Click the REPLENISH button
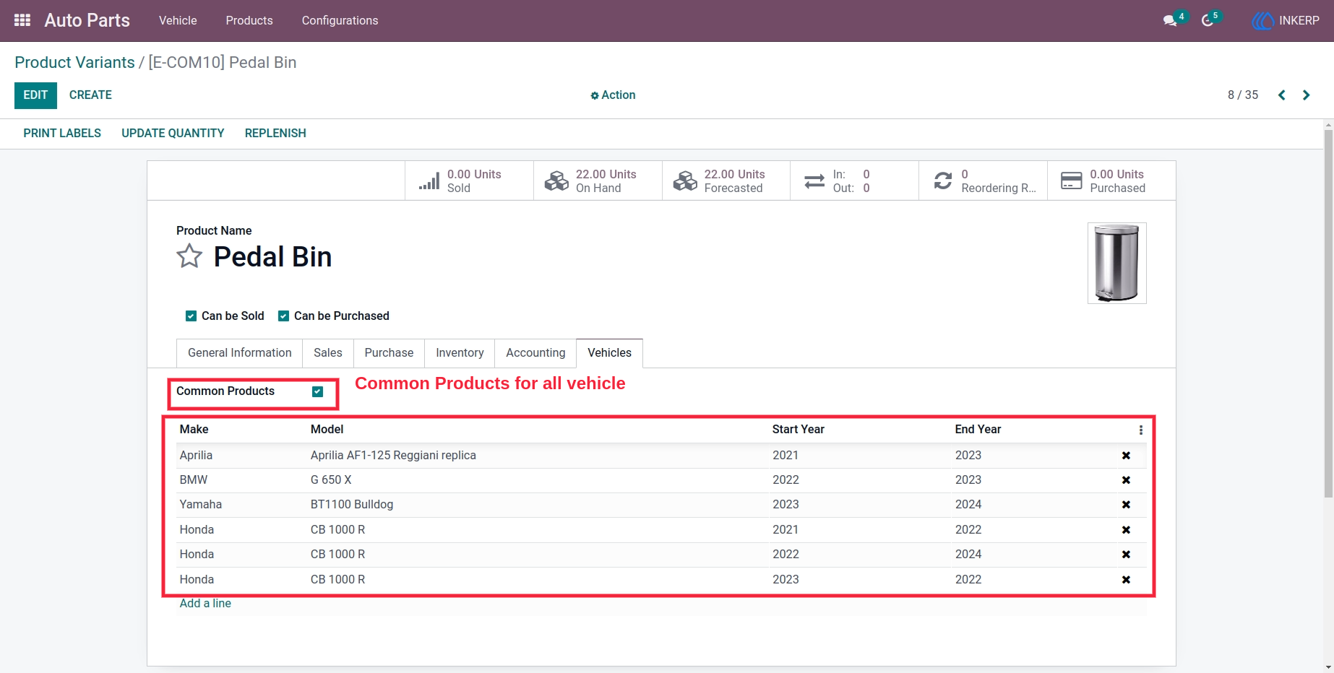This screenshot has width=1334, height=673. coord(275,134)
